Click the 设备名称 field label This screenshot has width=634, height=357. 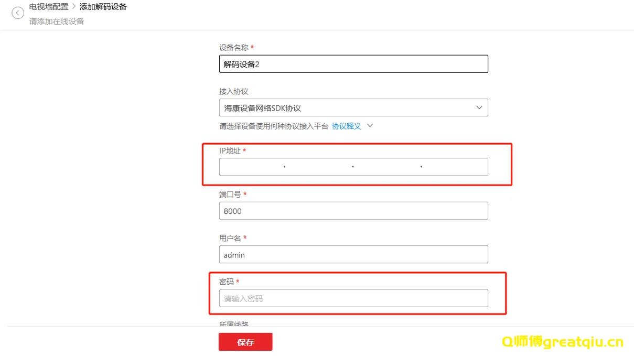click(233, 48)
